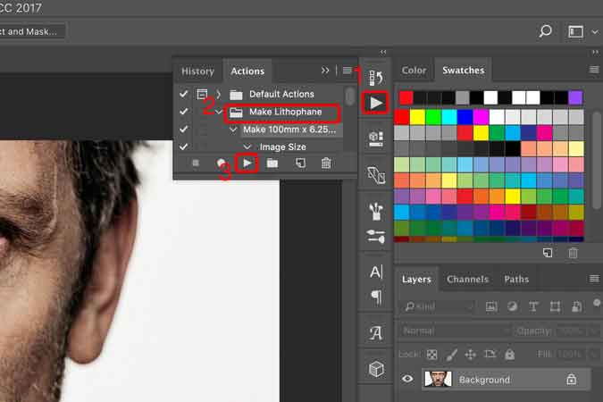Image resolution: width=603 pixels, height=402 pixels.
Task: Toggle the checkmark for Make Lithophane set
Action: pos(183,112)
